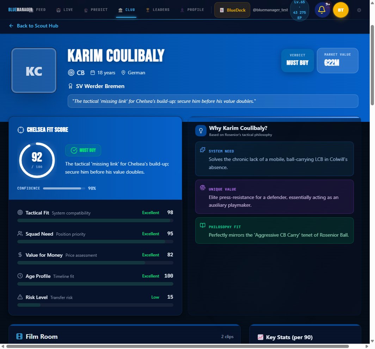Viewport: 375px width, 349px height.
Task: Open settings gear icon
Action: point(359,10)
